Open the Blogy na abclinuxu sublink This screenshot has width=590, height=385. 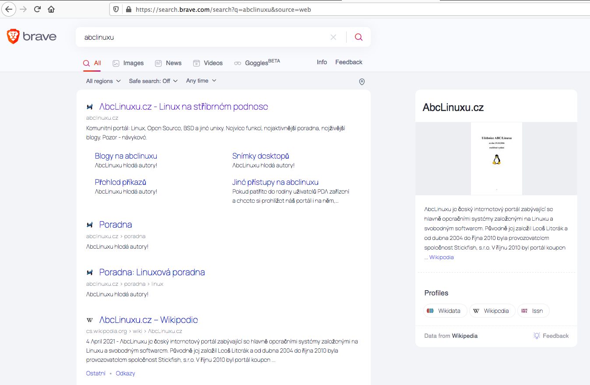pos(126,156)
